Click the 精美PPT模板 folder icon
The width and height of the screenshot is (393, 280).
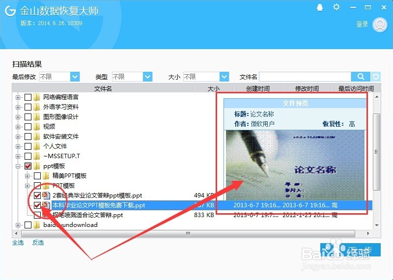pyautogui.click(x=46, y=176)
